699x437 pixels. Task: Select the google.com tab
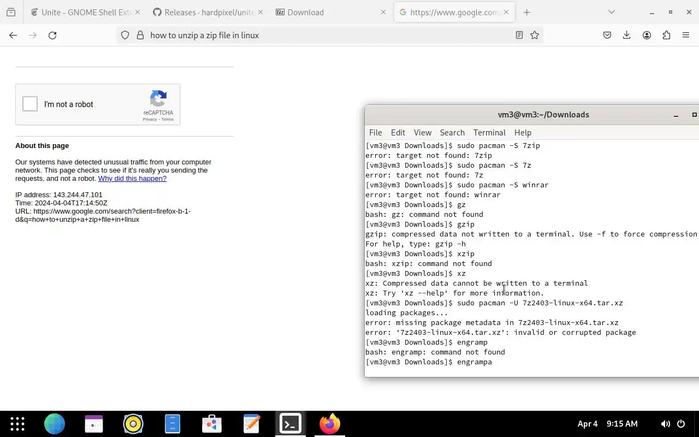[x=454, y=12]
